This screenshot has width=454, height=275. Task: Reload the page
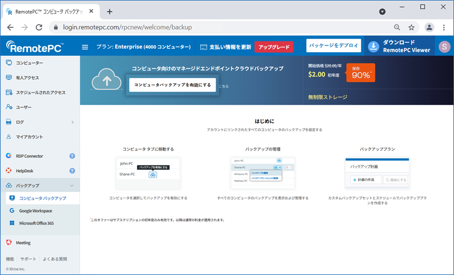click(x=39, y=27)
